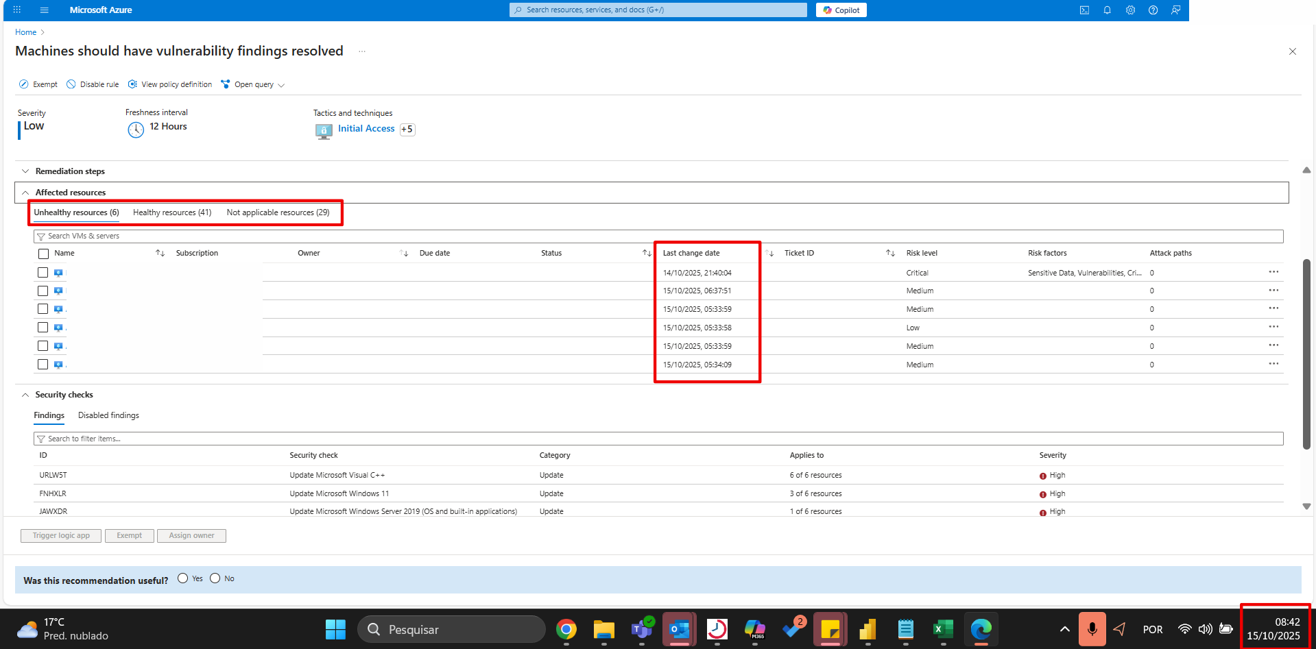Open more options for row 05:34:09
This screenshot has width=1316, height=649.
coord(1273,364)
